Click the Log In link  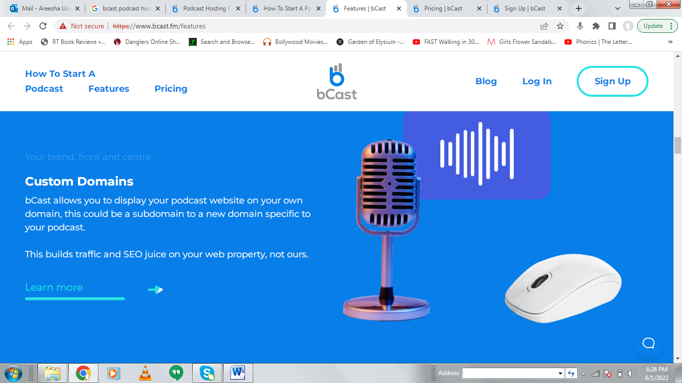pyautogui.click(x=537, y=81)
